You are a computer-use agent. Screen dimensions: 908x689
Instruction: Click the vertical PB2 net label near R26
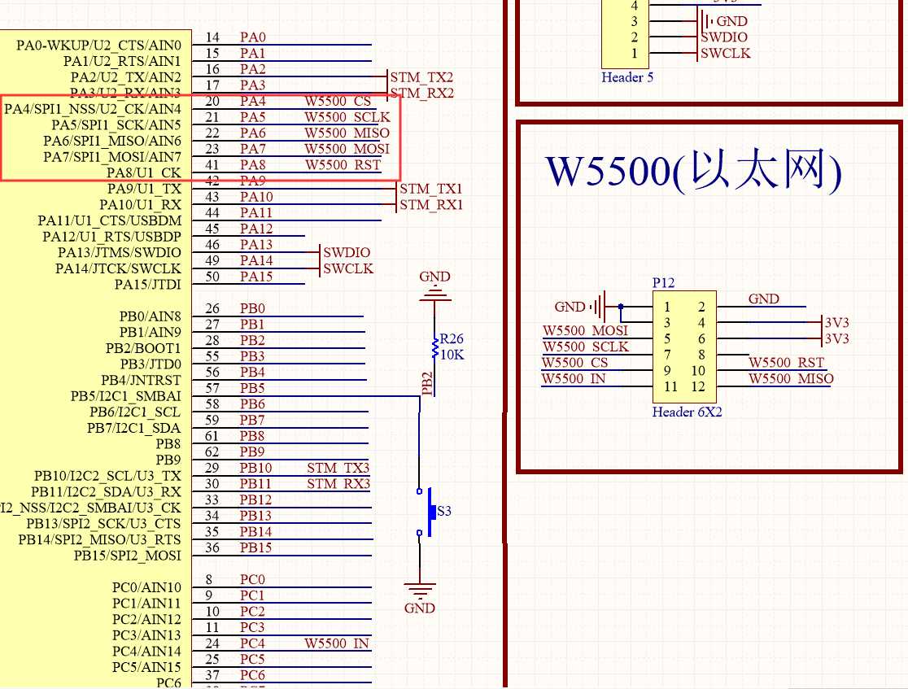(427, 383)
